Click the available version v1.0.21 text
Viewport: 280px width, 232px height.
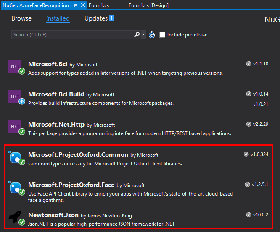coord(261,104)
